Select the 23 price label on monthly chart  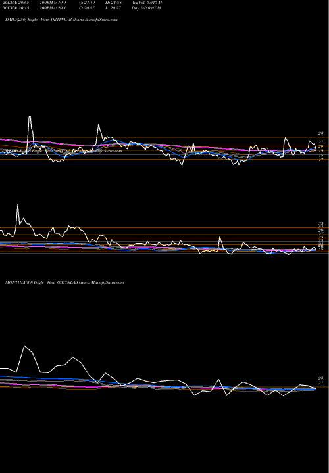pos(321,378)
